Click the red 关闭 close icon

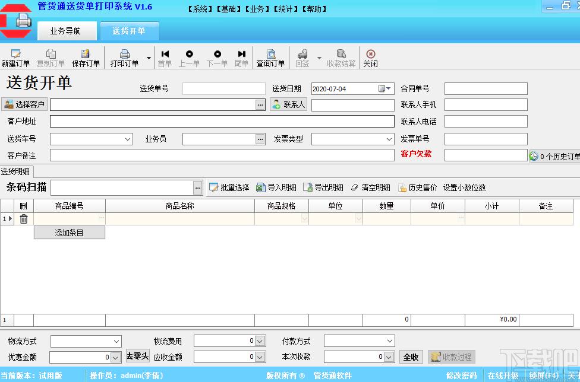(371, 54)
